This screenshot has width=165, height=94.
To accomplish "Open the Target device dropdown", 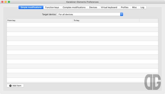I will point(90,14).
